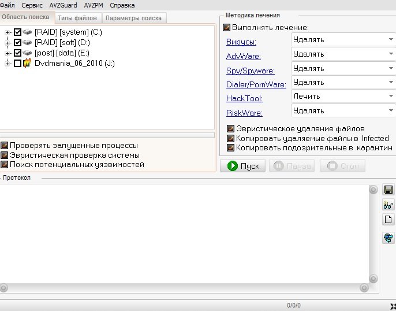Switch to the Типы файлов tab
Screen dimensions: 396x311
[77, 18]
